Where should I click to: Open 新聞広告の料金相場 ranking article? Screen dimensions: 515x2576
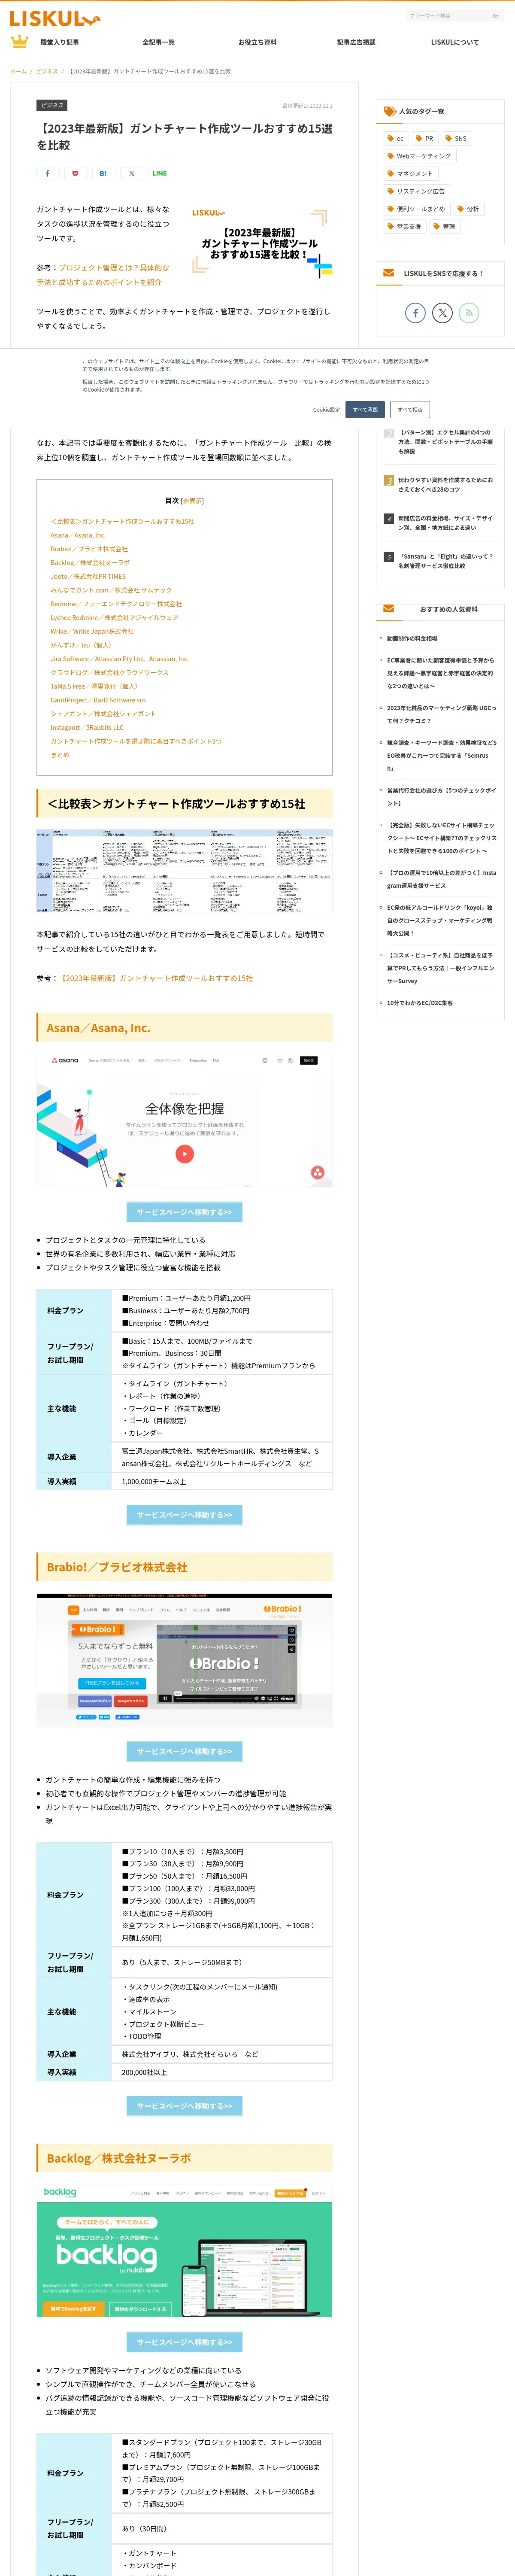(x=445, y=523)
